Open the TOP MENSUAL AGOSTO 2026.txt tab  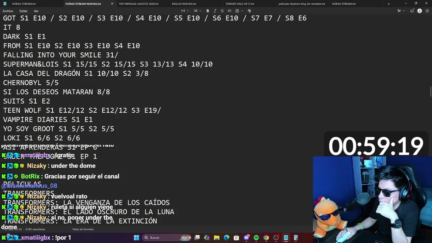[138, 4]
